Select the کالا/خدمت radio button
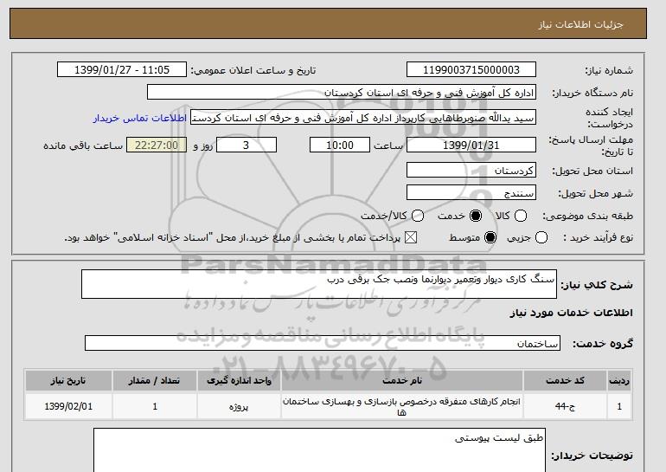Screen dimensions: 666x472 418,216
